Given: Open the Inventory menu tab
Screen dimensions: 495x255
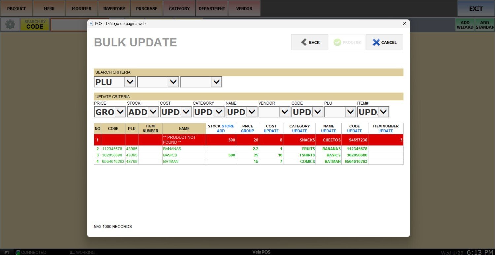Looking at the screenshot, I should pyautogui.click(x=114, y=9).
